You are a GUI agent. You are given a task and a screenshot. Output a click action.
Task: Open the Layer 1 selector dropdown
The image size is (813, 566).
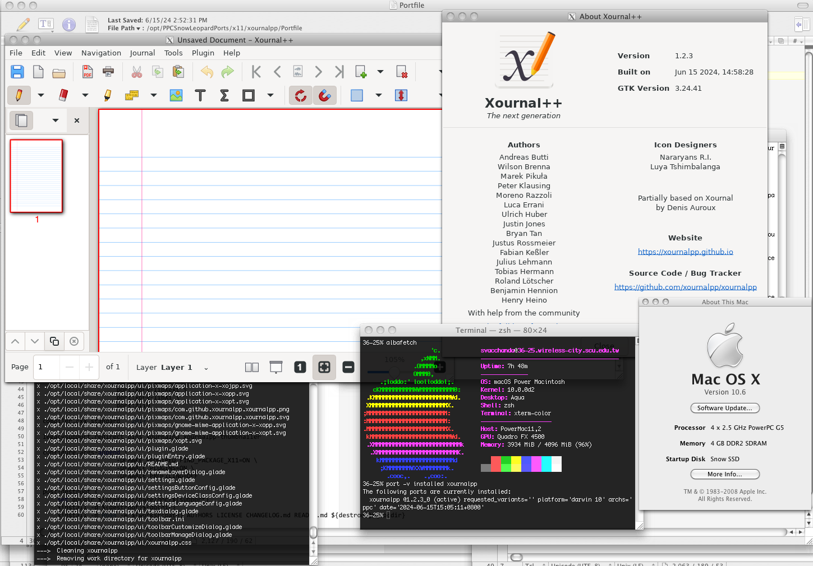pyautogui.click(x=172, y=368)
